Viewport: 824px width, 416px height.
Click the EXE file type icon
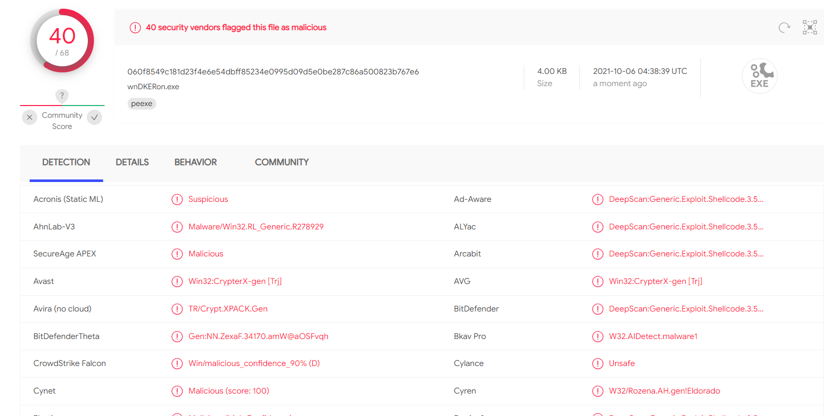coord(760,76)
